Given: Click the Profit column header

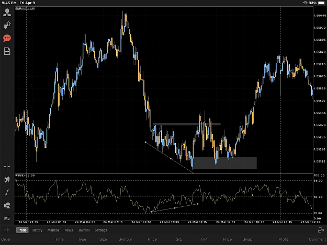Looking at the screenshot, I should pyautogui.click(x=283, y=239).
